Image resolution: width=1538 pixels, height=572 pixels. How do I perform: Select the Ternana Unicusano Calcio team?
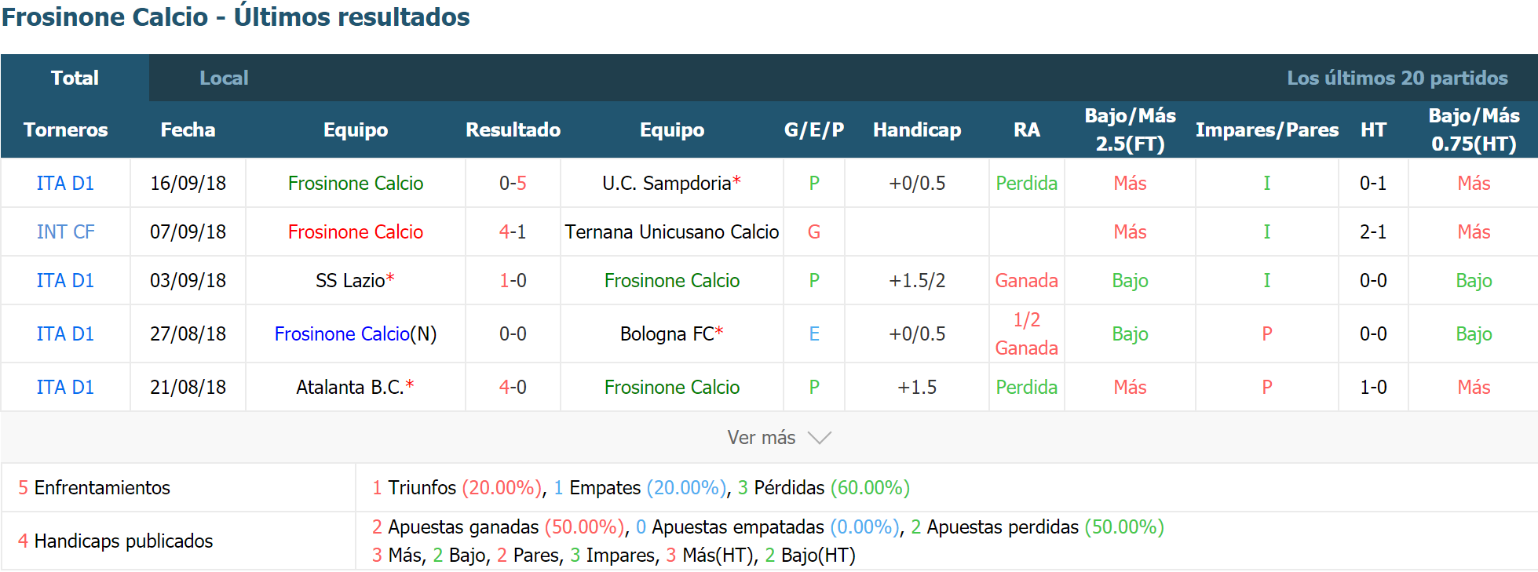(x=672, y=231)
